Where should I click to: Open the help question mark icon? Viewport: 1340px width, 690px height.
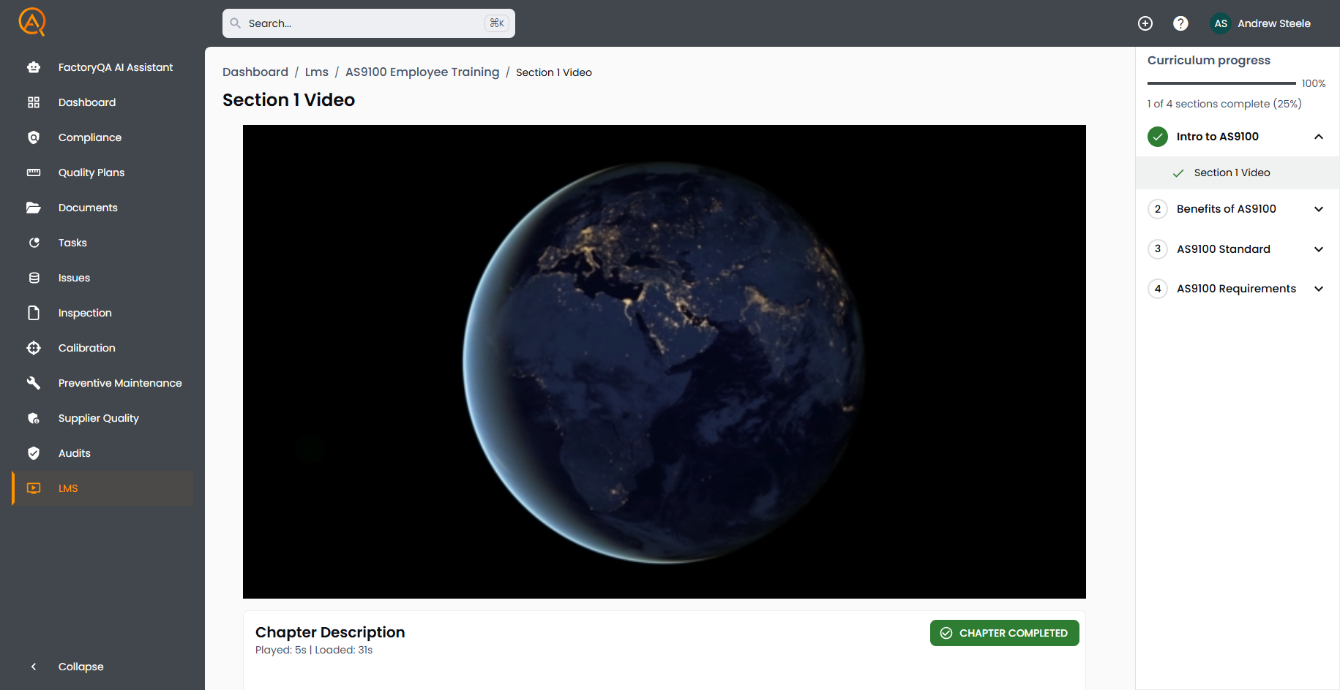[x=1180, y=23]
